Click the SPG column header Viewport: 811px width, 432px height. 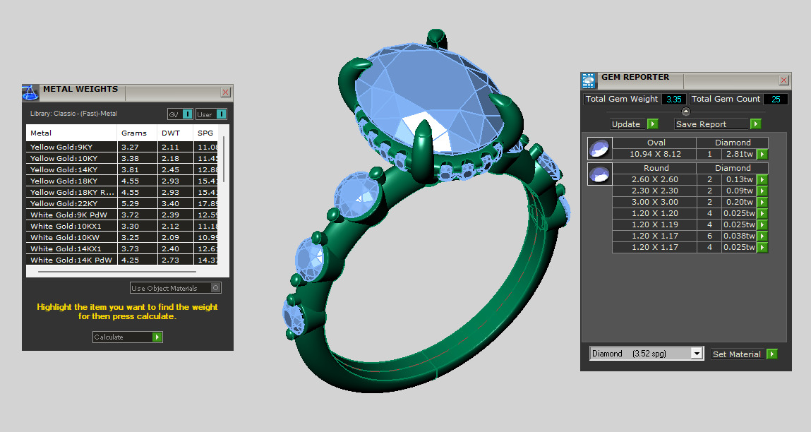tap(206, 133)
